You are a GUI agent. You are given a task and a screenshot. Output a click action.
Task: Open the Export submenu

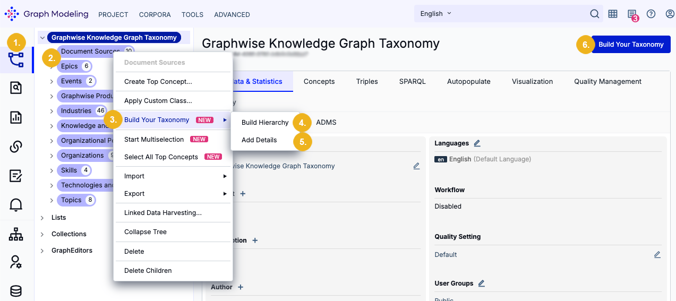[x=173, y=194]
